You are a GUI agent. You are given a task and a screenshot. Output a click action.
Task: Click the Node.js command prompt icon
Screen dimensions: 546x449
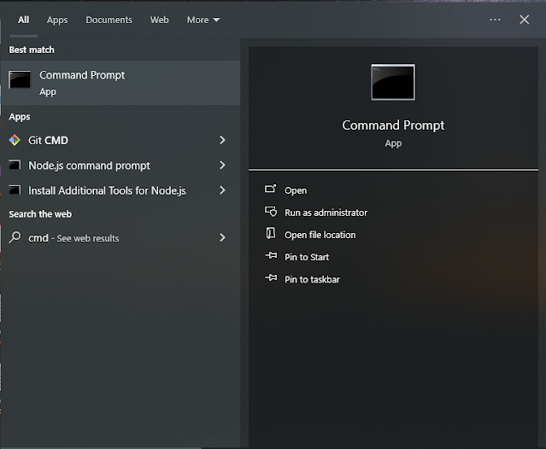pyautogui.click(x=15, y=165)
